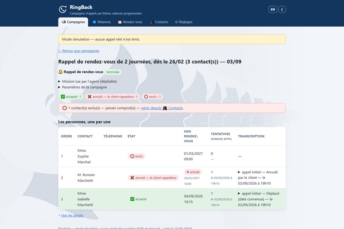Click the ORDRE column header
The image size is (344, 229).
[67, 136]
